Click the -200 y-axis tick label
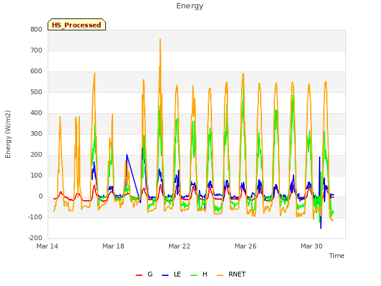This screenshot has height=286, width=381. (35, 238)
